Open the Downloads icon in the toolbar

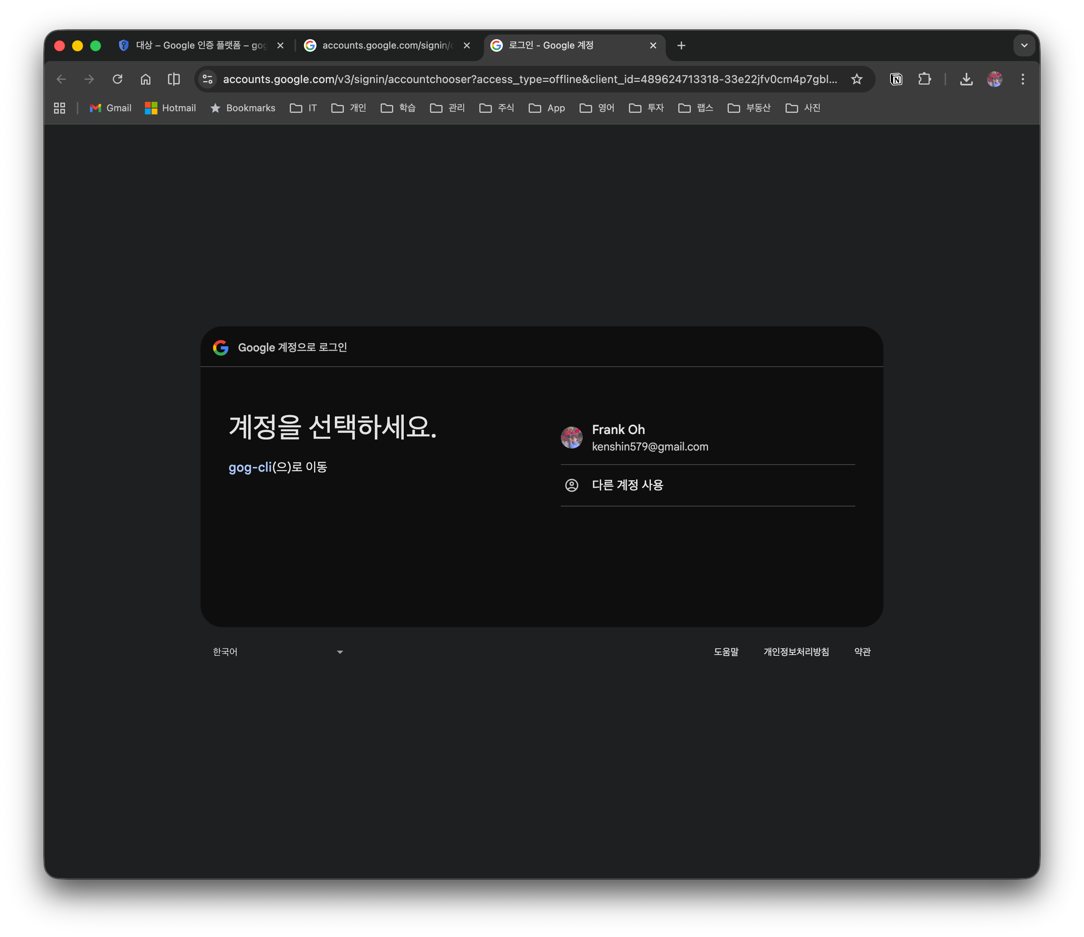click(x=966, y=79)
